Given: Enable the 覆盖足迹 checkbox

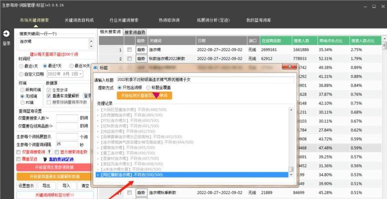Looking at the screenshot, I should (18, 159).
